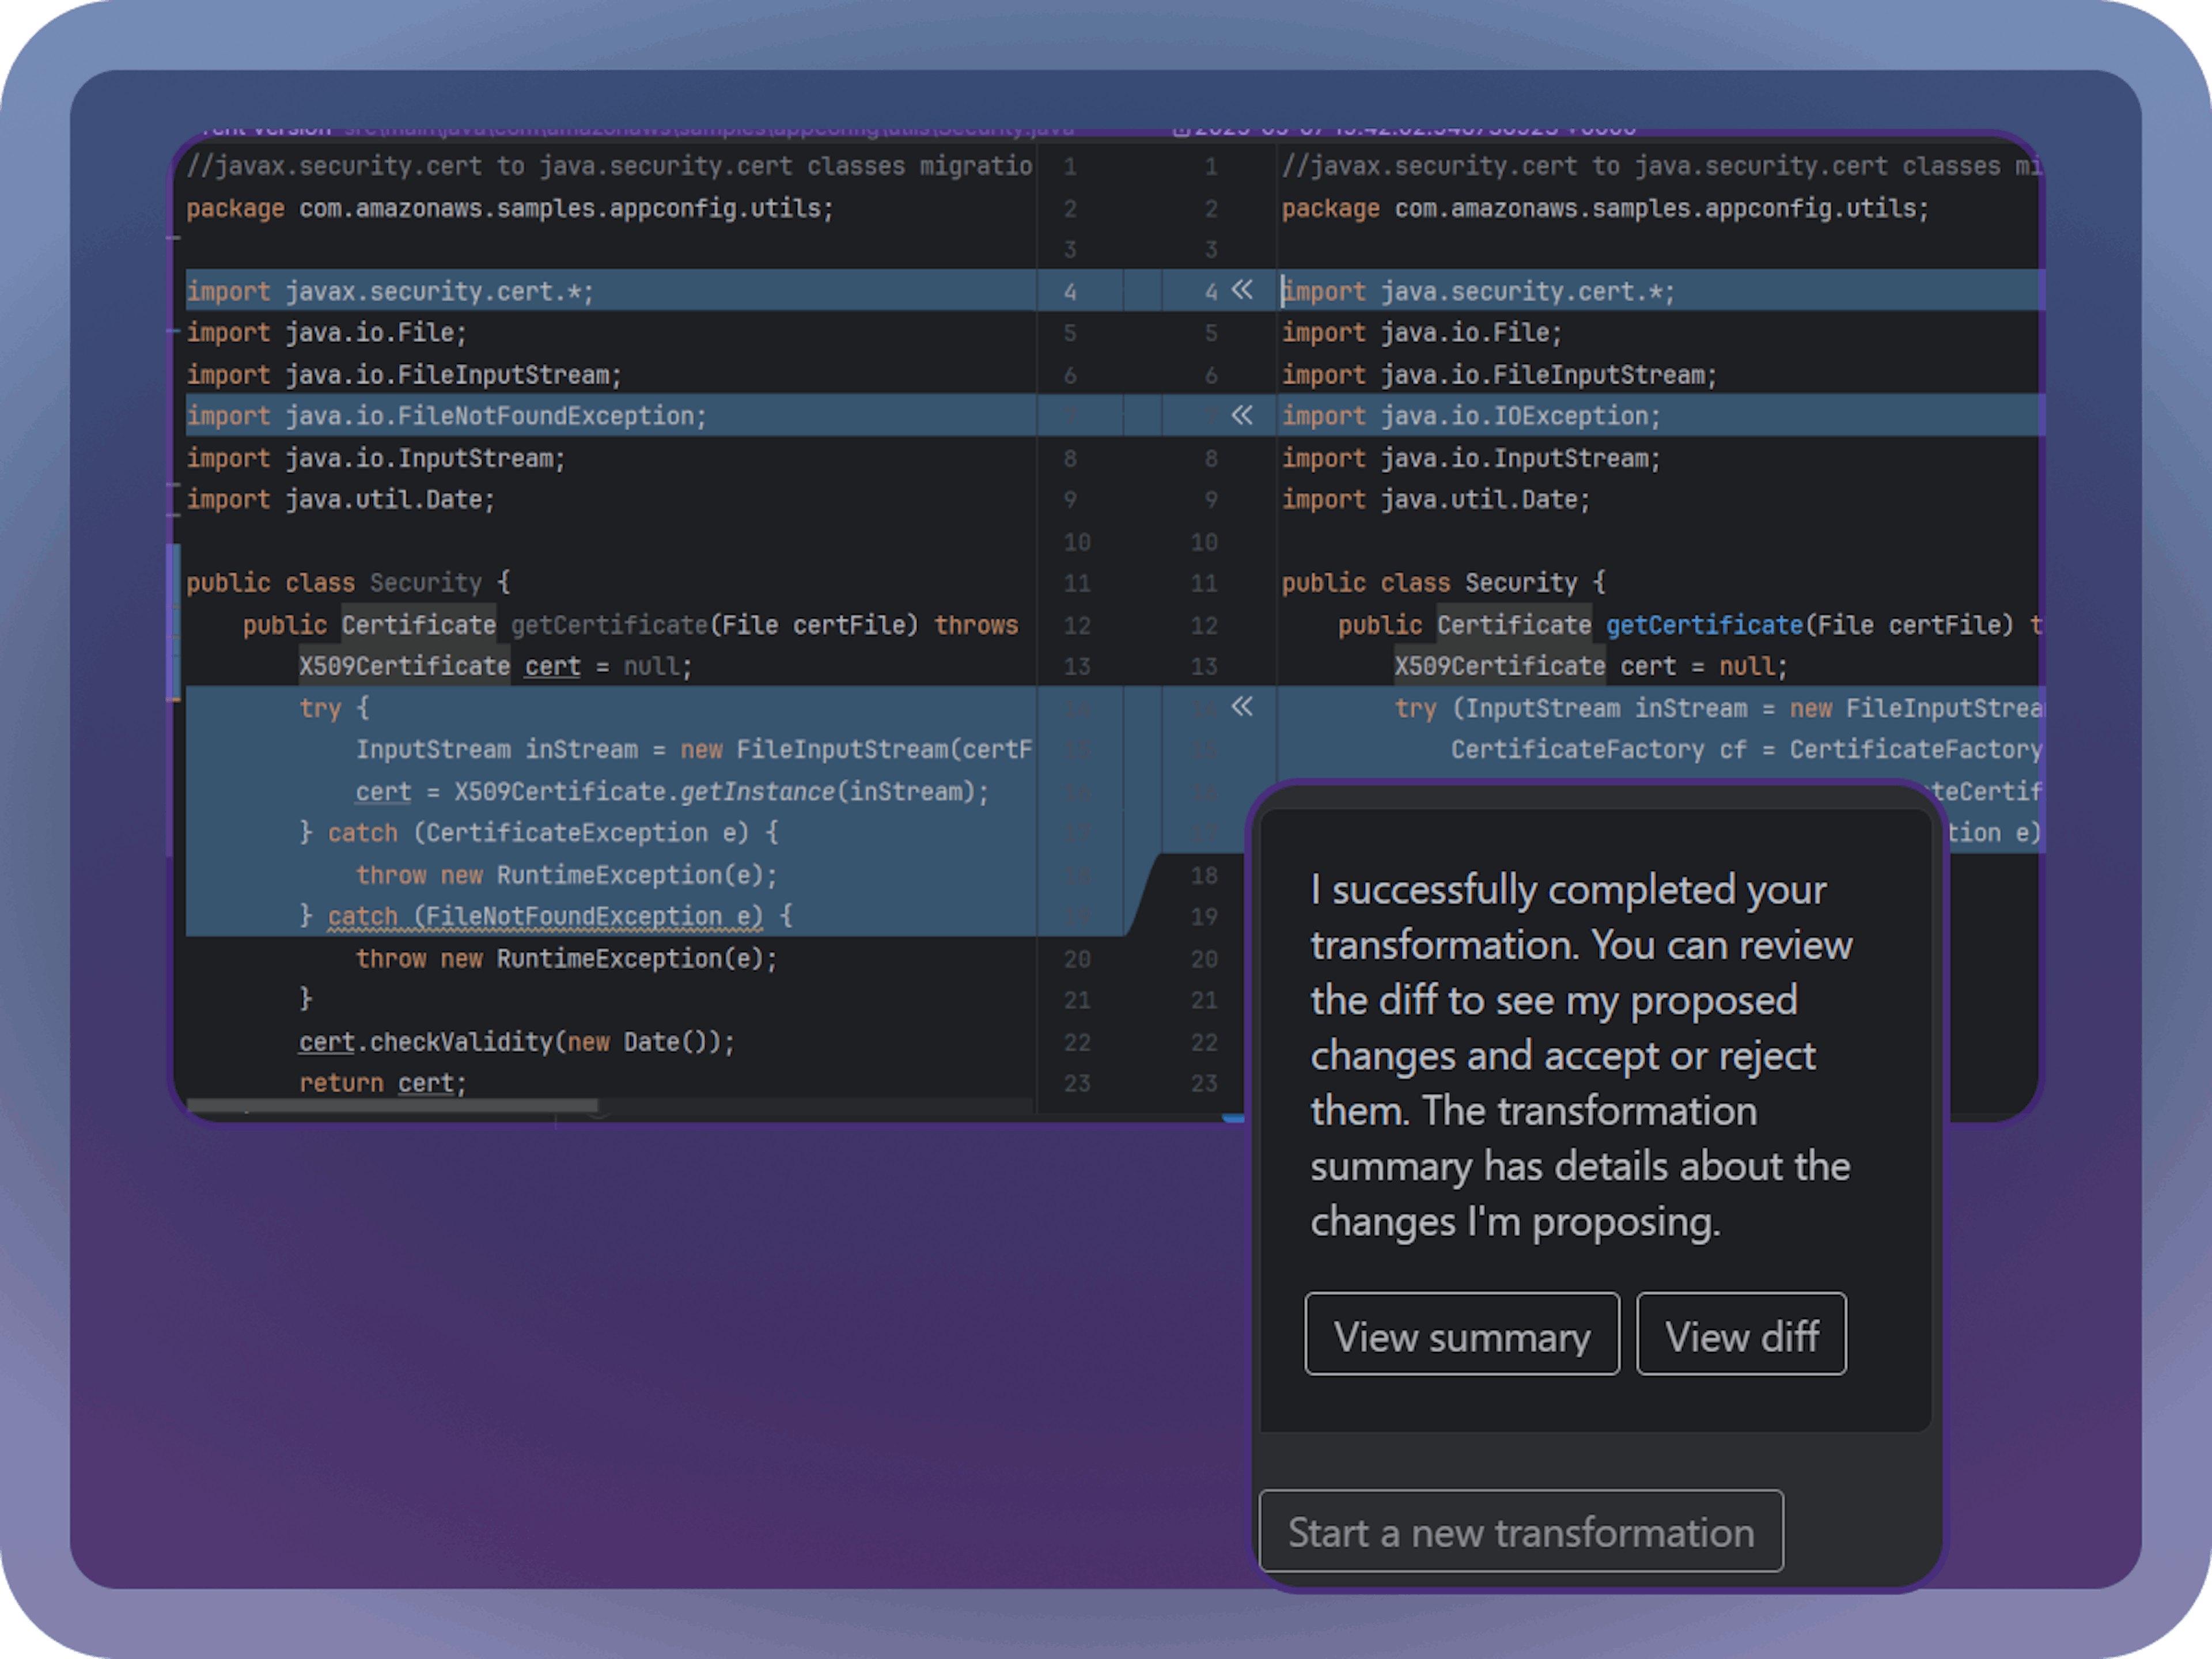Click the underlined catch FileNotFoundException warning
2212x1659 pixels.
pos(545,917)
